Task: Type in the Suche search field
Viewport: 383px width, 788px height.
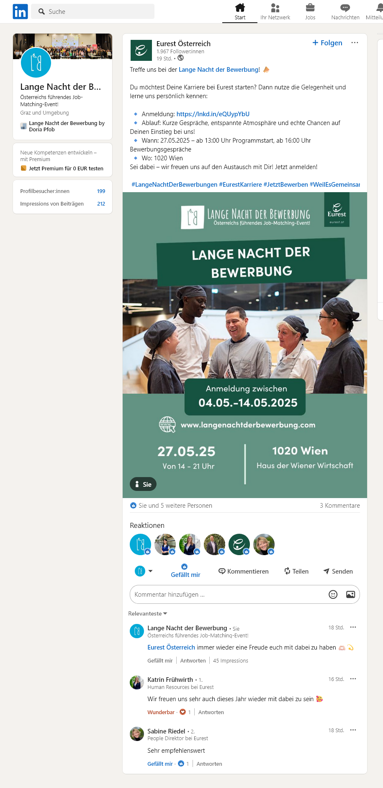Action: 93,12
